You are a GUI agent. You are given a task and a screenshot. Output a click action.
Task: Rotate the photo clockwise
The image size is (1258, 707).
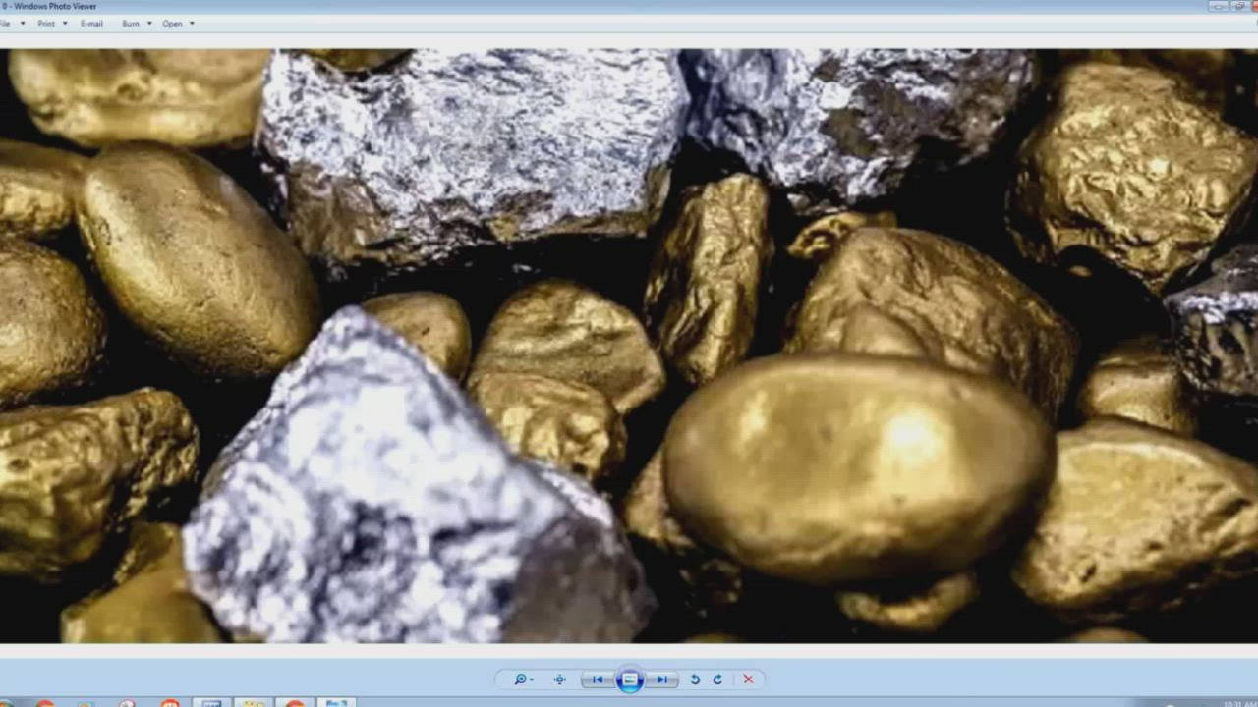(717, 680)
